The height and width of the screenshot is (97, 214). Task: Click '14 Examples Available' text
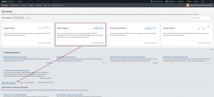(x=97, y=43)
